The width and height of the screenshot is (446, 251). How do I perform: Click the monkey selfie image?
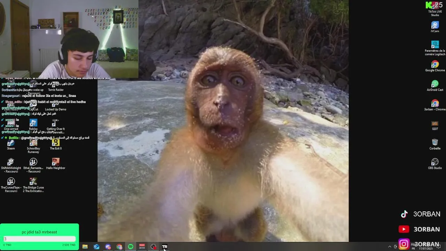[223, 121]
